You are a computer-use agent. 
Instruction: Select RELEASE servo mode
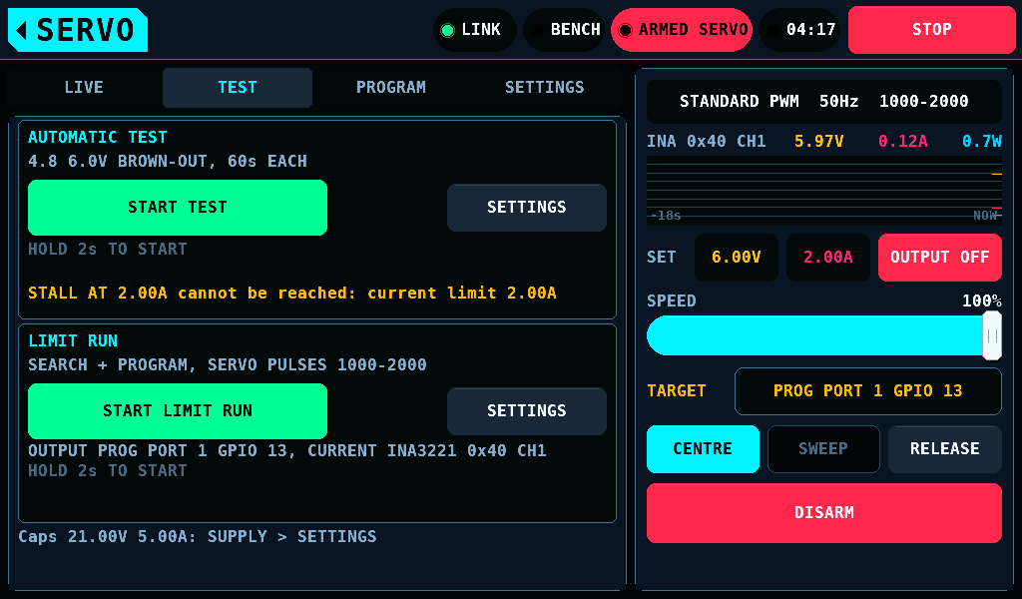pos(945,449)
